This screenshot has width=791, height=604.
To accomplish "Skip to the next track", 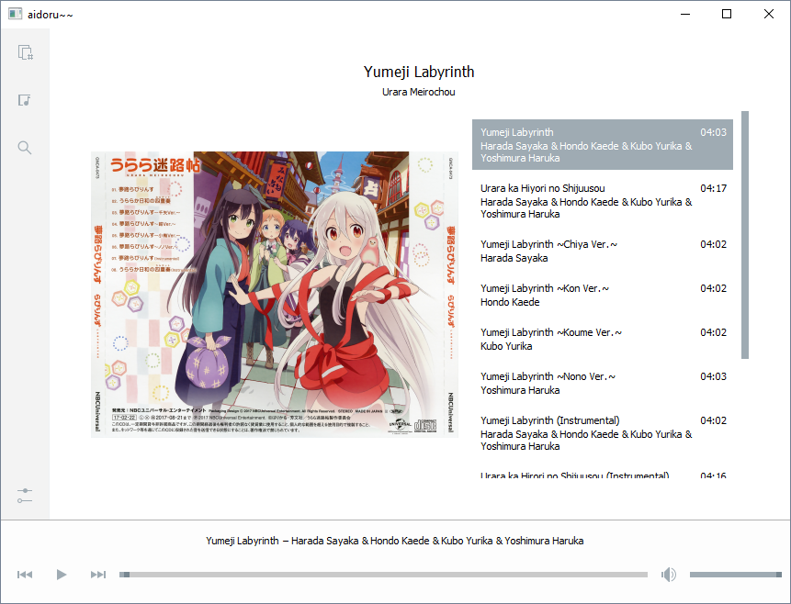I will [97, 575].
